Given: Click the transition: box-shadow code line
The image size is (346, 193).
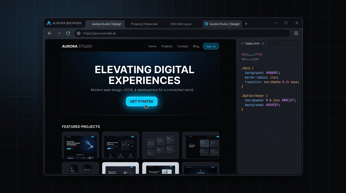Looking at the screenshot, I should [x=272, y=82].
